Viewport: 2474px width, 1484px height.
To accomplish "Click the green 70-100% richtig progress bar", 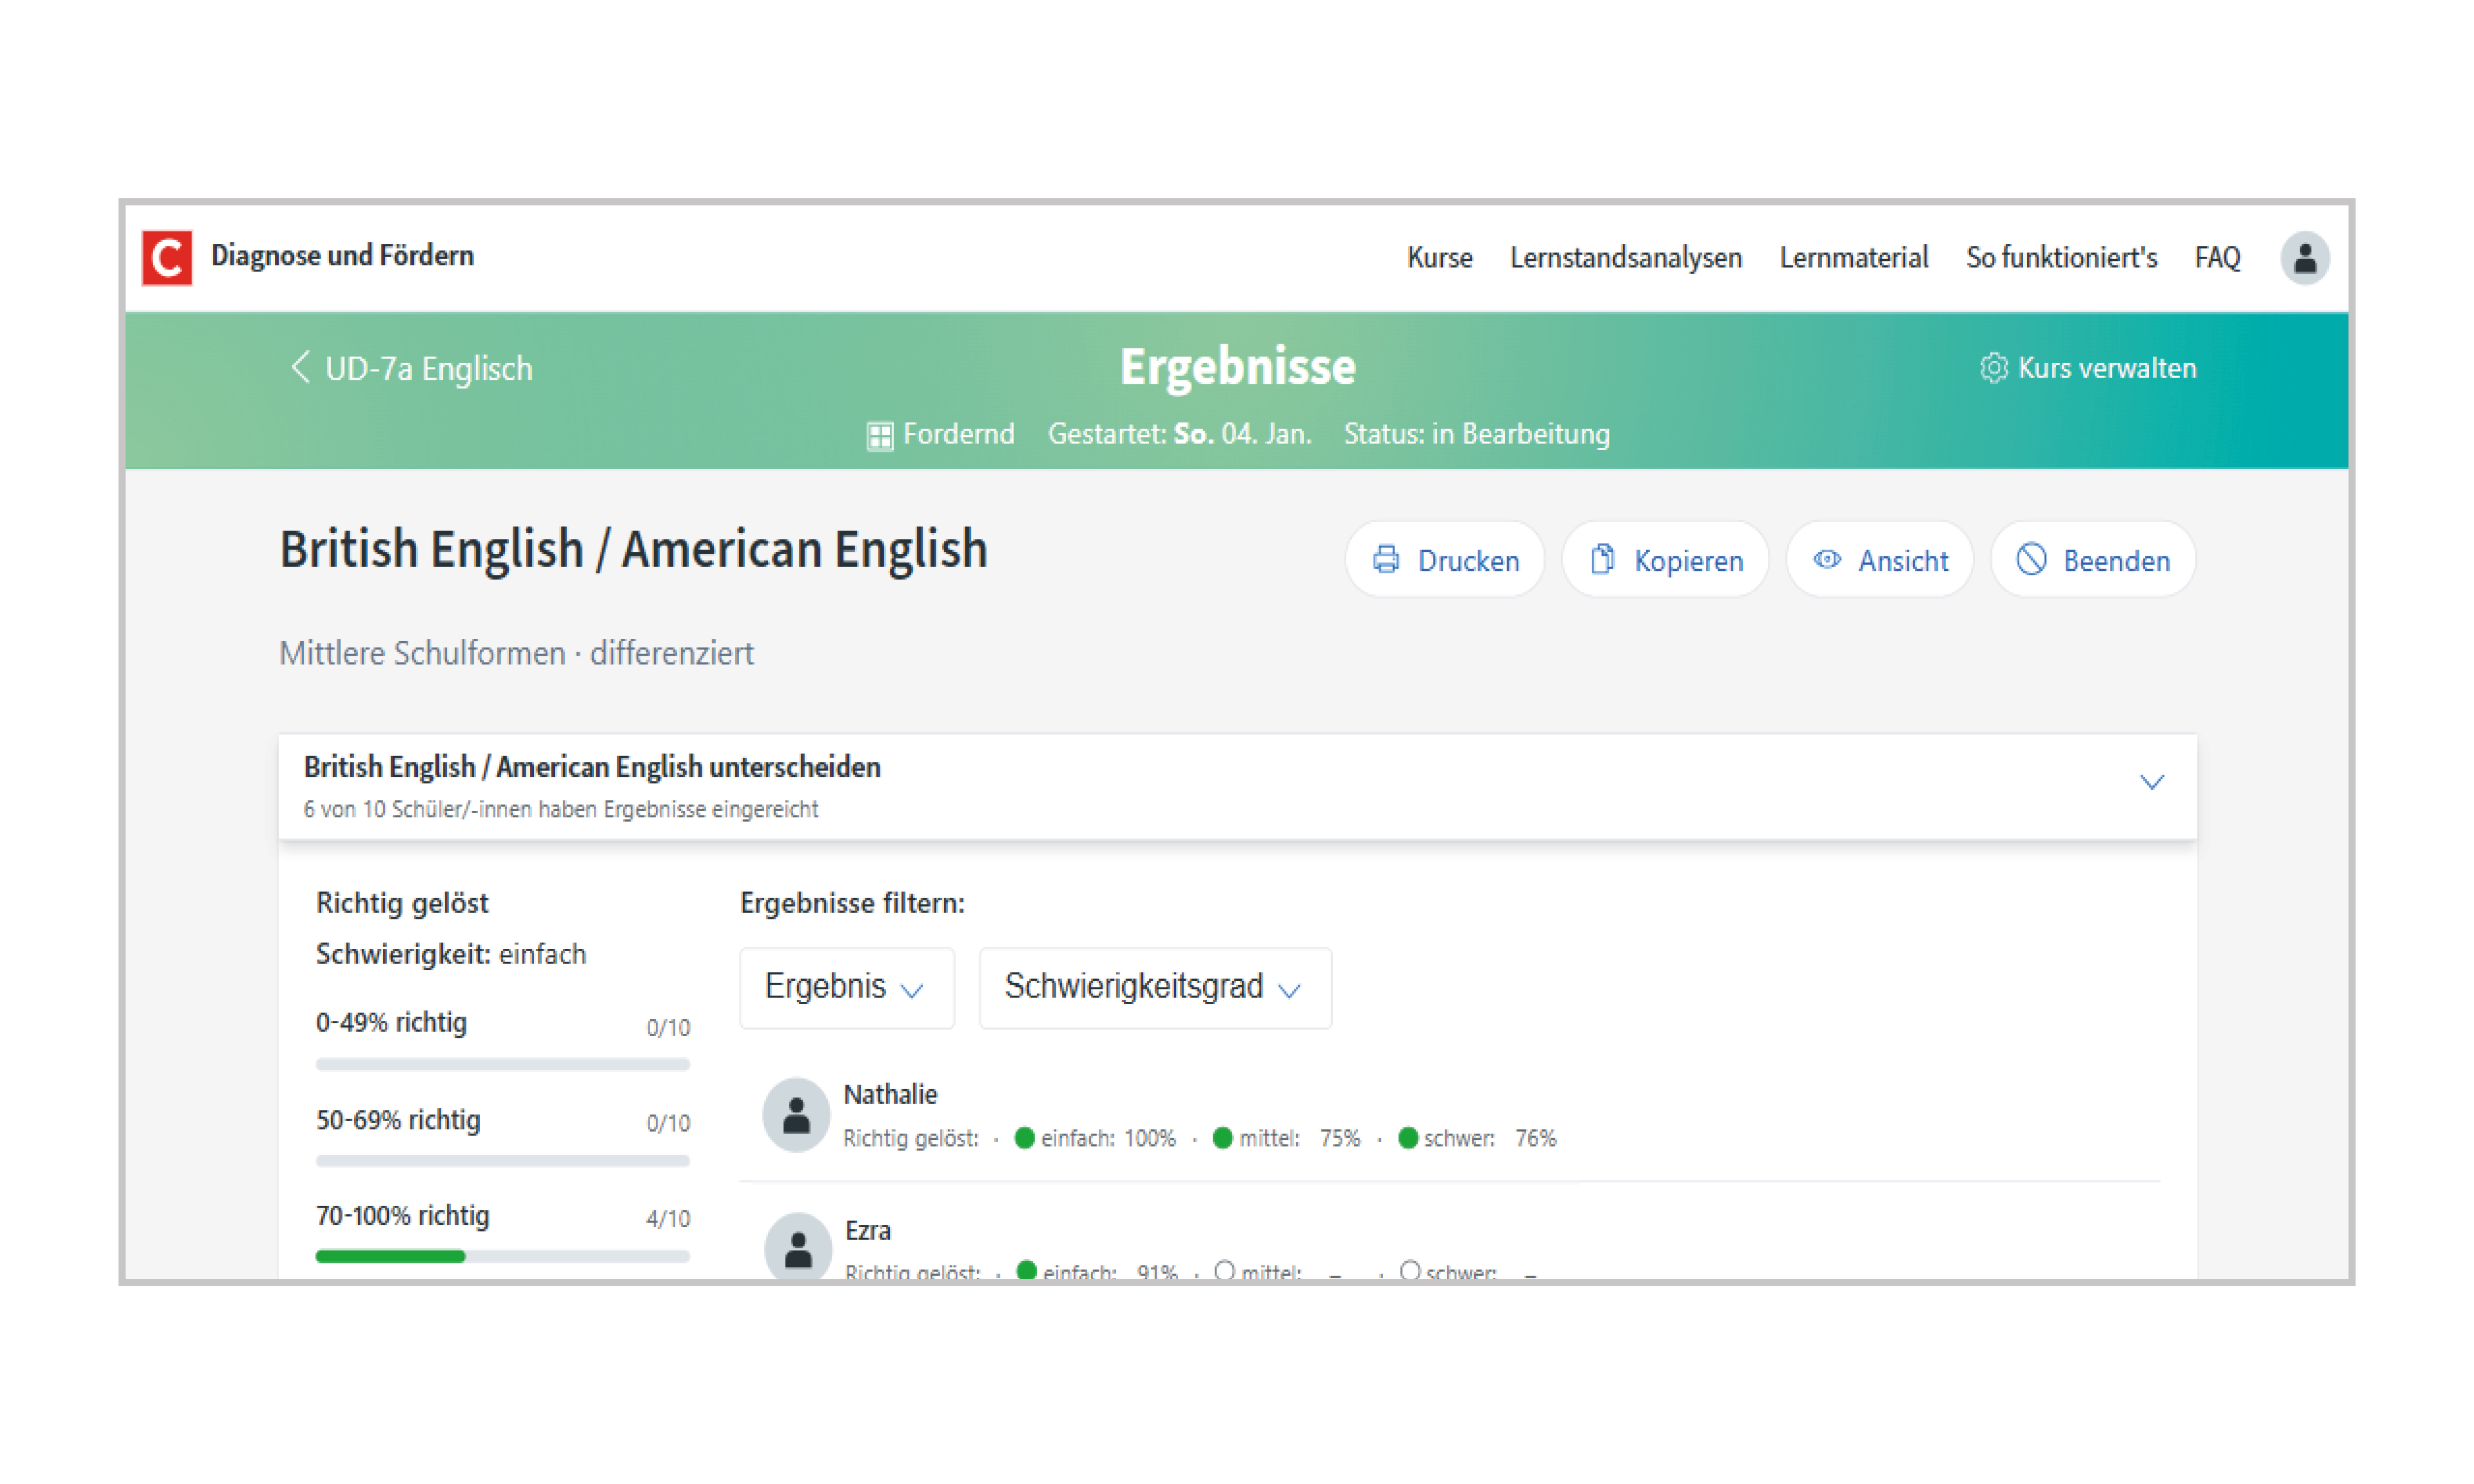I will click(389, 1256).
